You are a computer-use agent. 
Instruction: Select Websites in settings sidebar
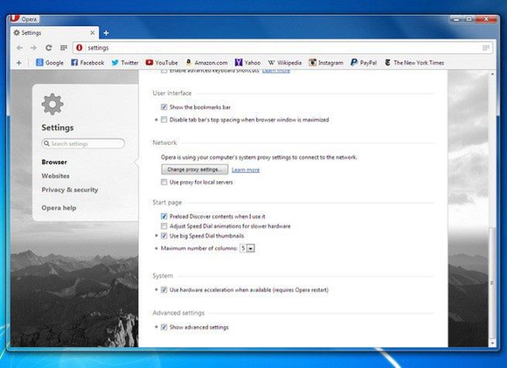pos(56,176)
